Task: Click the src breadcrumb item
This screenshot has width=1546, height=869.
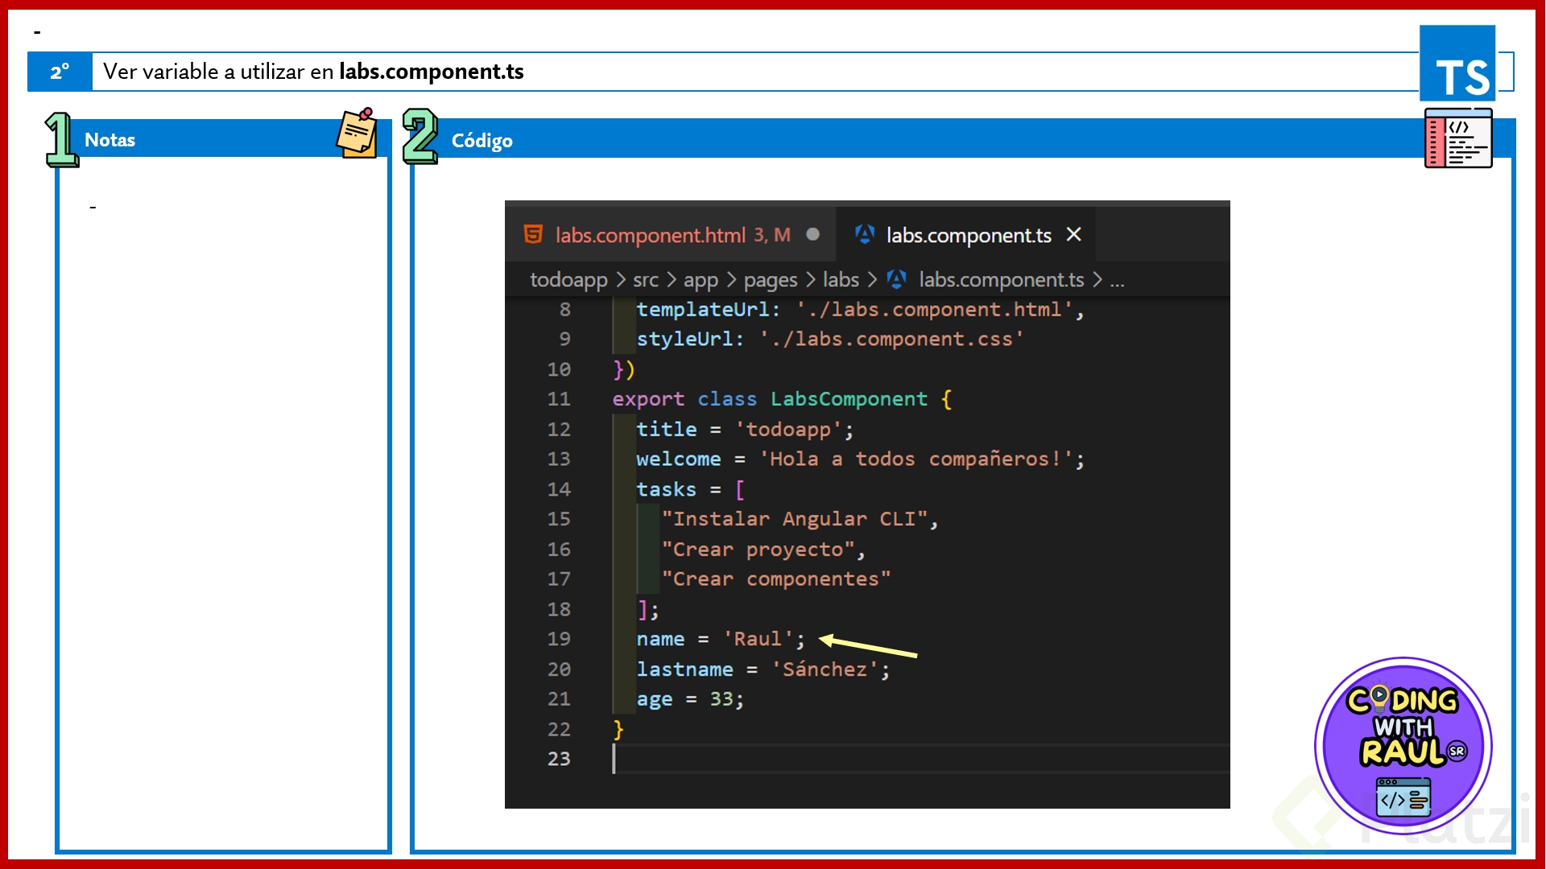Action: (645, 279)
